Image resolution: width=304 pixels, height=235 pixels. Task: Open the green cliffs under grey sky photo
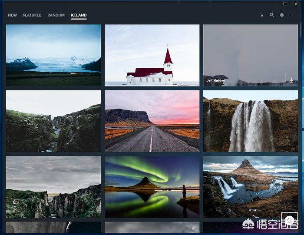coord(53,187)
